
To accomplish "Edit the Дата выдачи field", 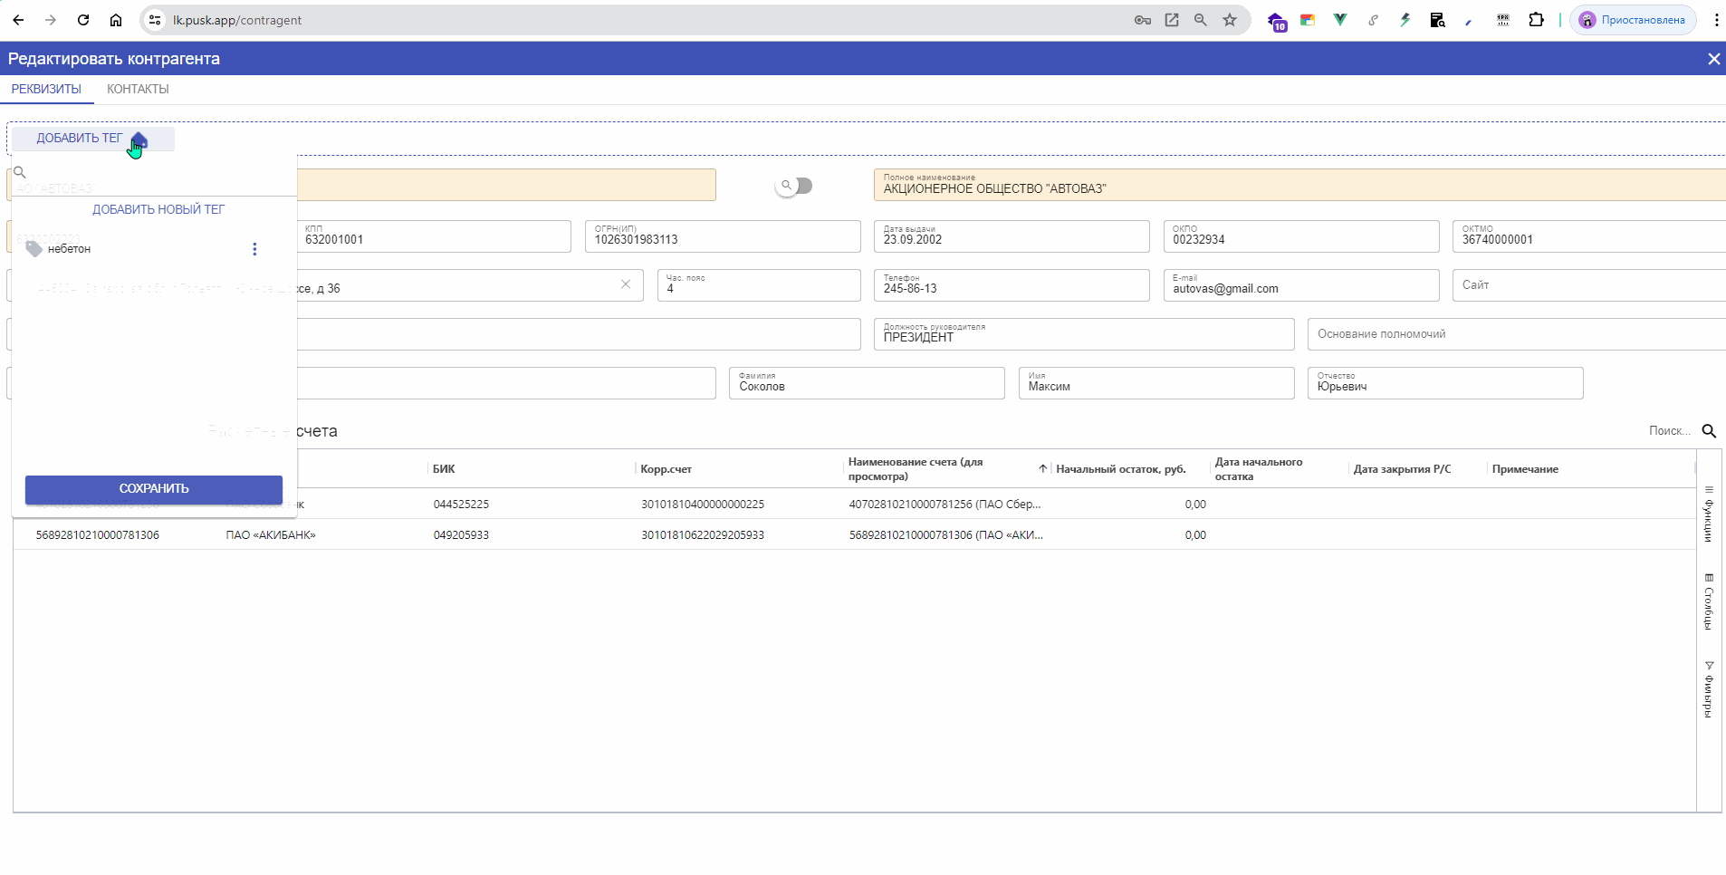I will (1012, 236).
